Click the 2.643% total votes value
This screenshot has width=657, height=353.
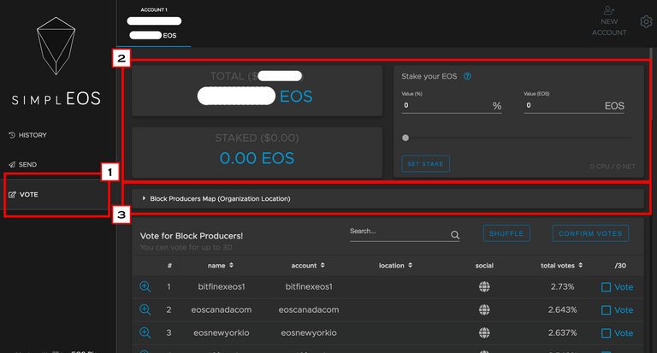click(562, 310)
